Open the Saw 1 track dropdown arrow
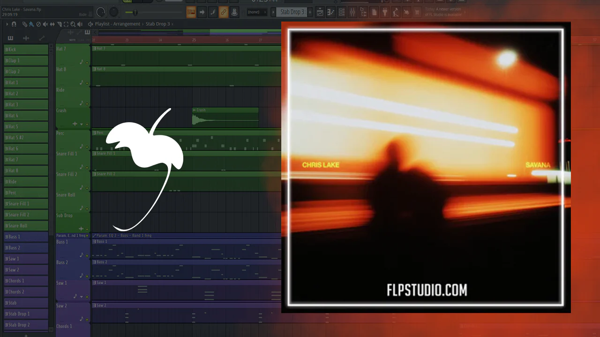This screenshot has width=600, height=337. point(82,297)
